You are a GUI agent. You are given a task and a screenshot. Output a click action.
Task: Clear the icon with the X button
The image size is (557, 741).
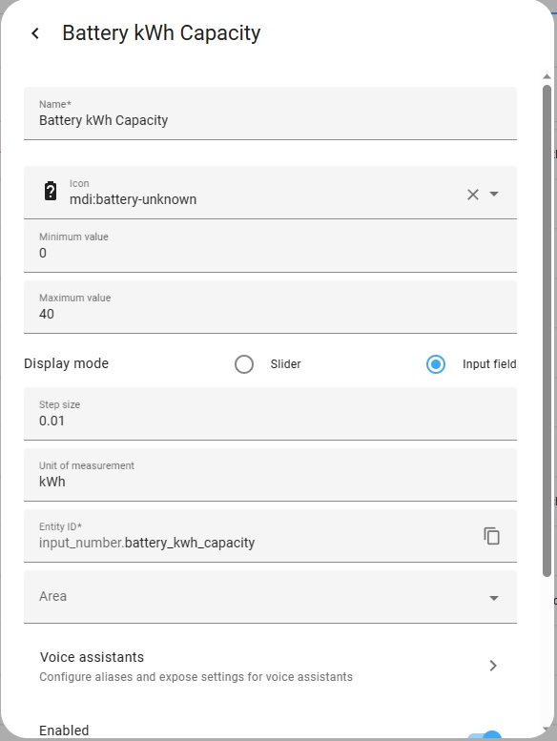(x=473, y=195)
